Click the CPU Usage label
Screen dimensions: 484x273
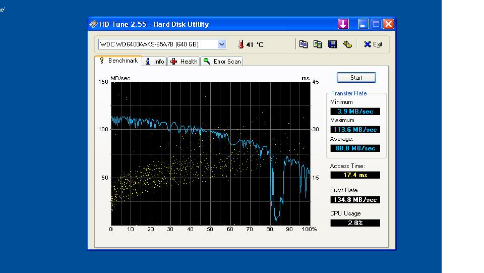[x=345, y=213]
